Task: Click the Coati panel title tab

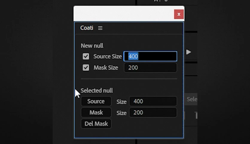Action: click(x=87, y=28)
